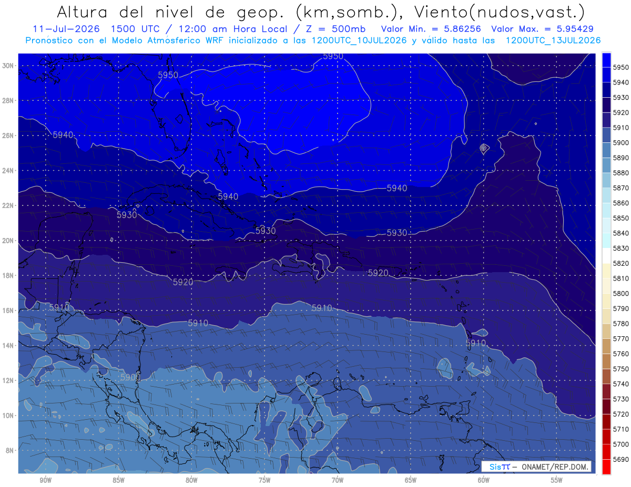Click the '80W' longitude axis label
The height and width of the screenshot is (487, 631).
tap(191, 480)
